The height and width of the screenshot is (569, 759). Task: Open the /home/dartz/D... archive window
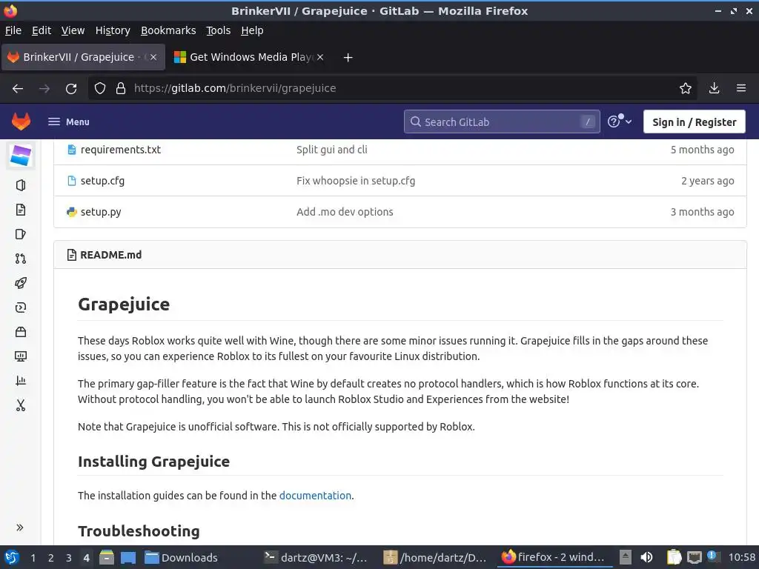coord(434,557)
